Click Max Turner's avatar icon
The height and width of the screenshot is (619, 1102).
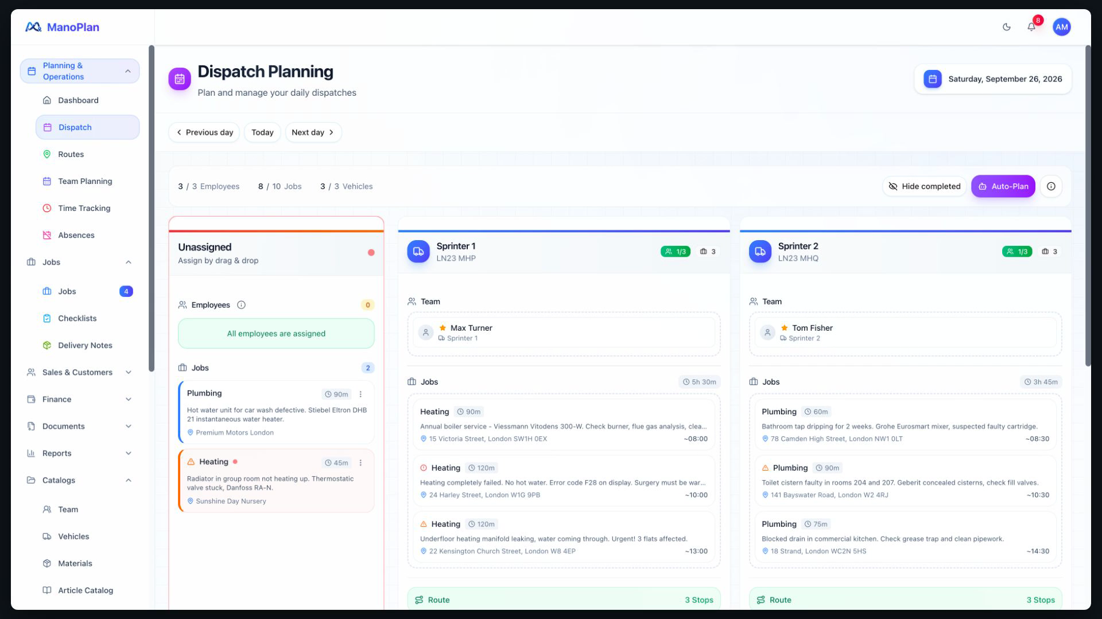[425, 332]
